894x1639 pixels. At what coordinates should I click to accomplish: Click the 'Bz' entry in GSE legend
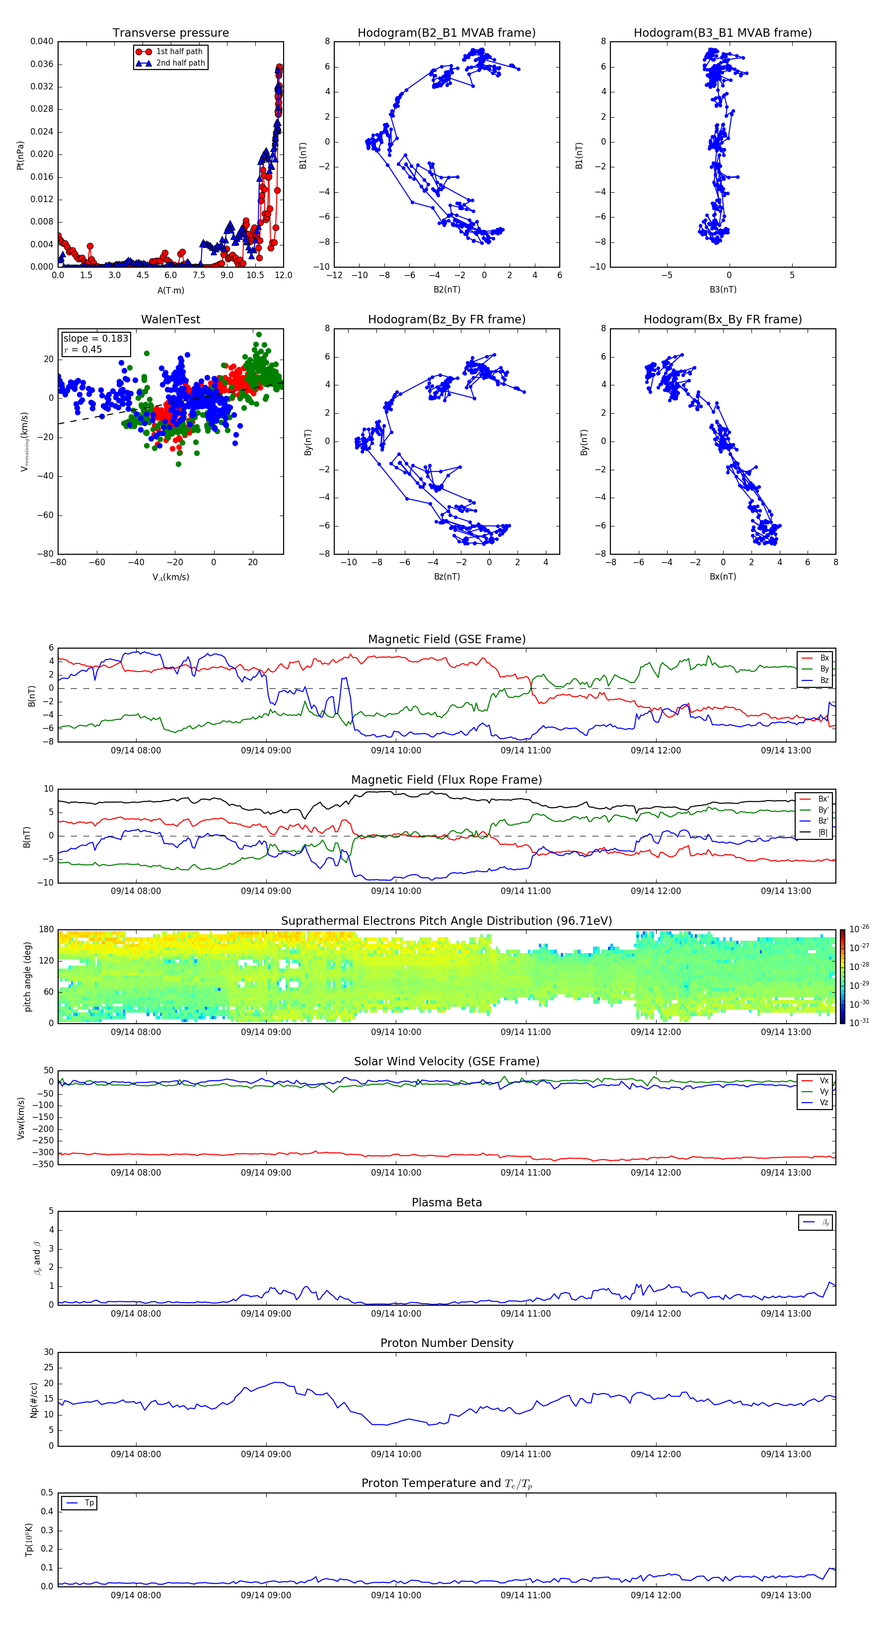(815, 681)
